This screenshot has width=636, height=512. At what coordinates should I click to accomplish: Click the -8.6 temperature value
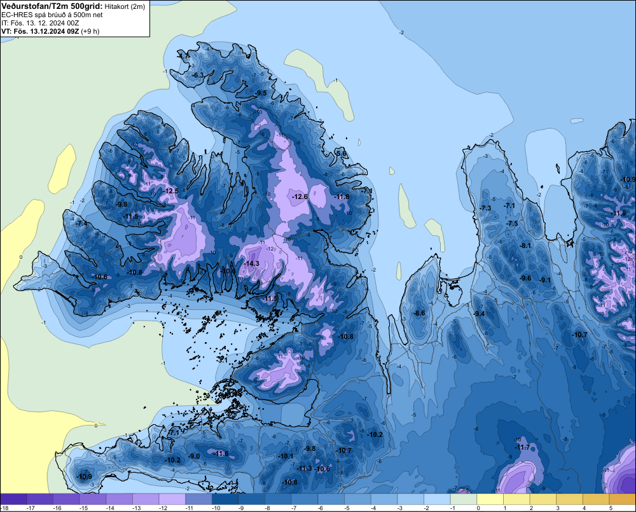pos(419,313)
